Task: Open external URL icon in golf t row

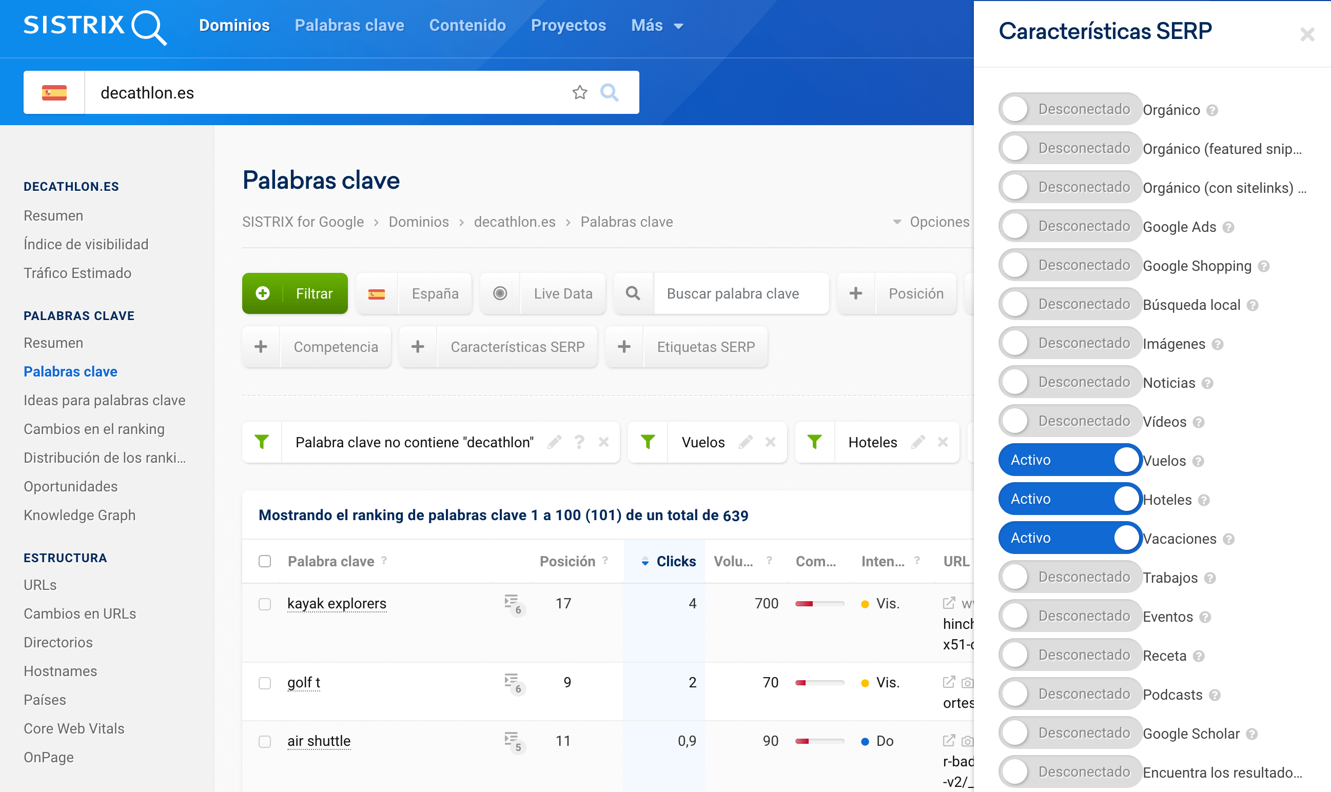Action: pyautogui.click(x=948, y=682)
